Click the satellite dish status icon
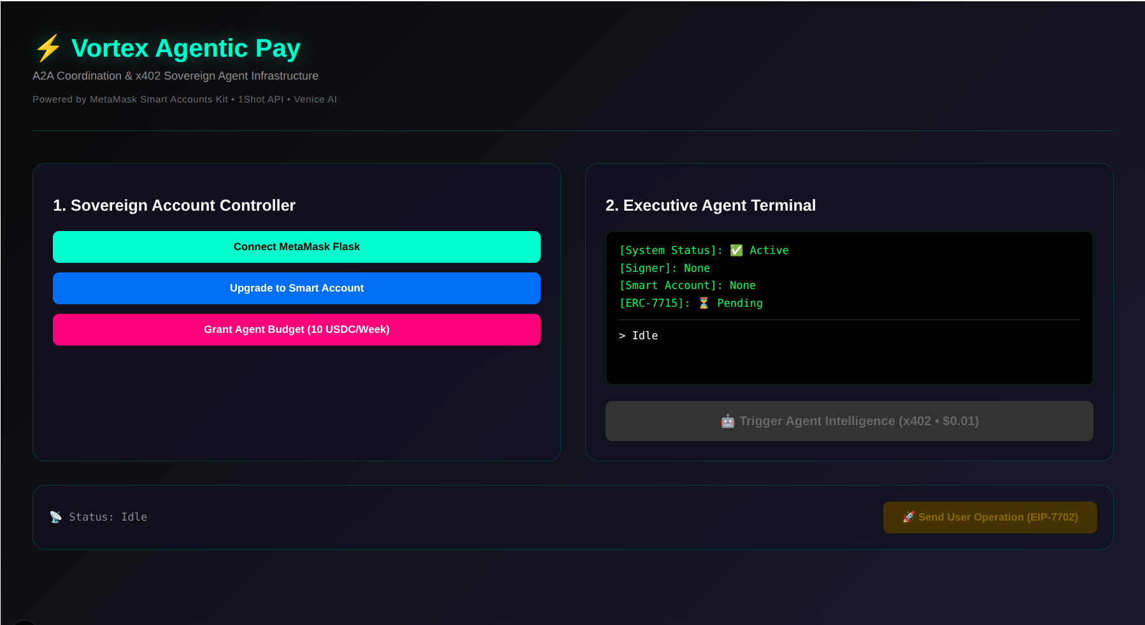Viewport: 1145px width, 625px height. click(56, 517)
